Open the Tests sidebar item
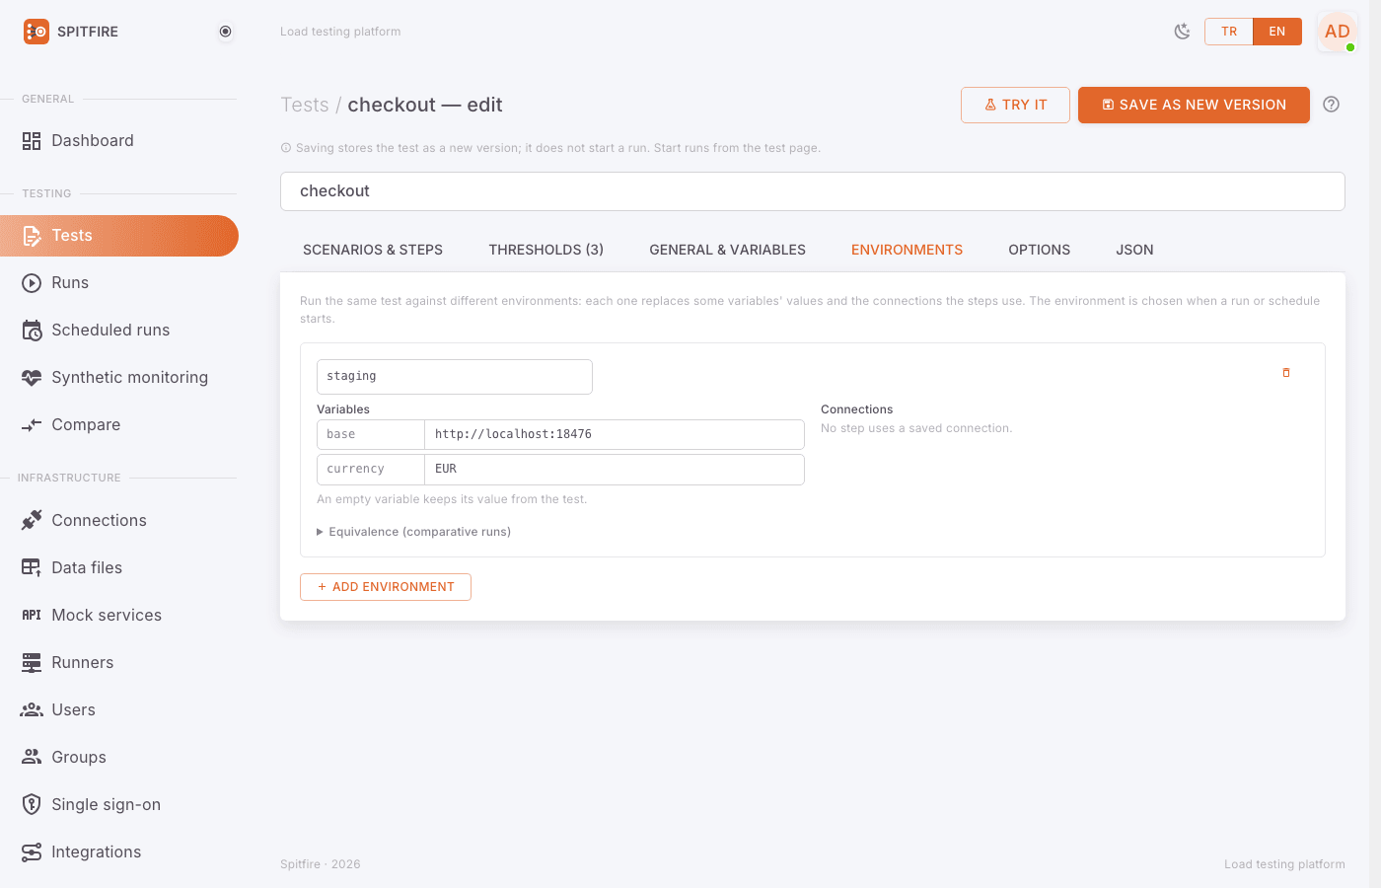The width and height of the screenshot is (1381, 888). pyautogui.click(x=118, y=236)
